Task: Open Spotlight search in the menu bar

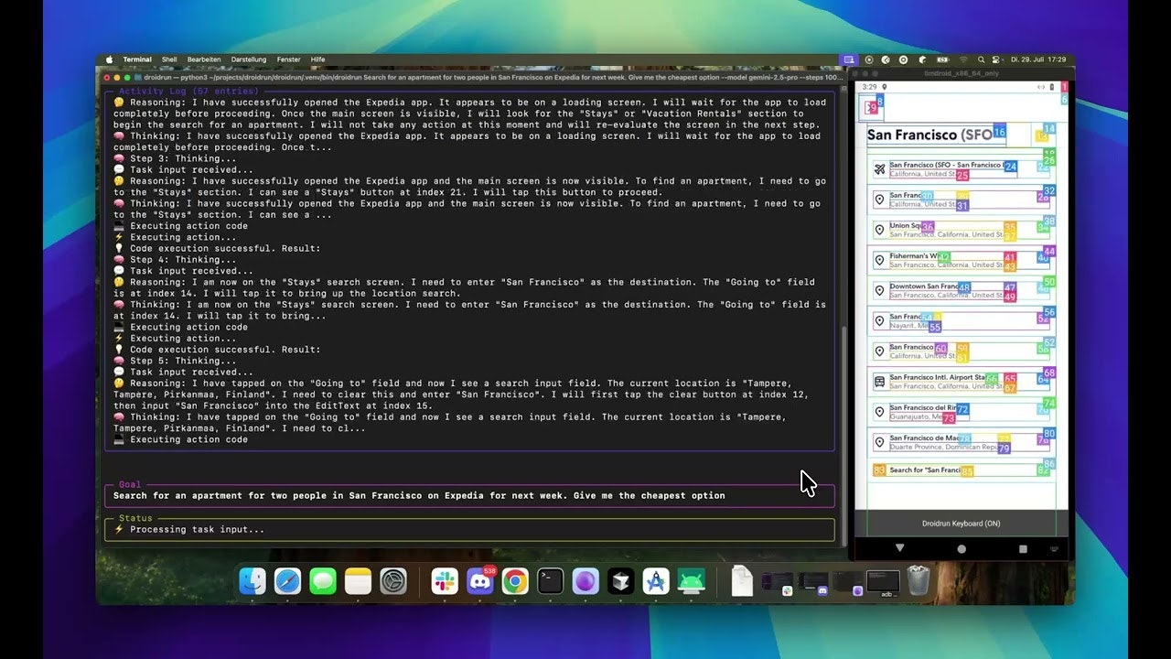Action: [x=982, y=59]
